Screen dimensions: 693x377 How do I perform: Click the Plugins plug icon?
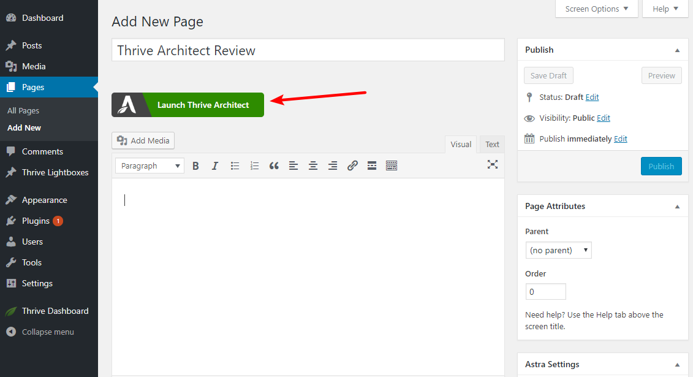point(11,221)
